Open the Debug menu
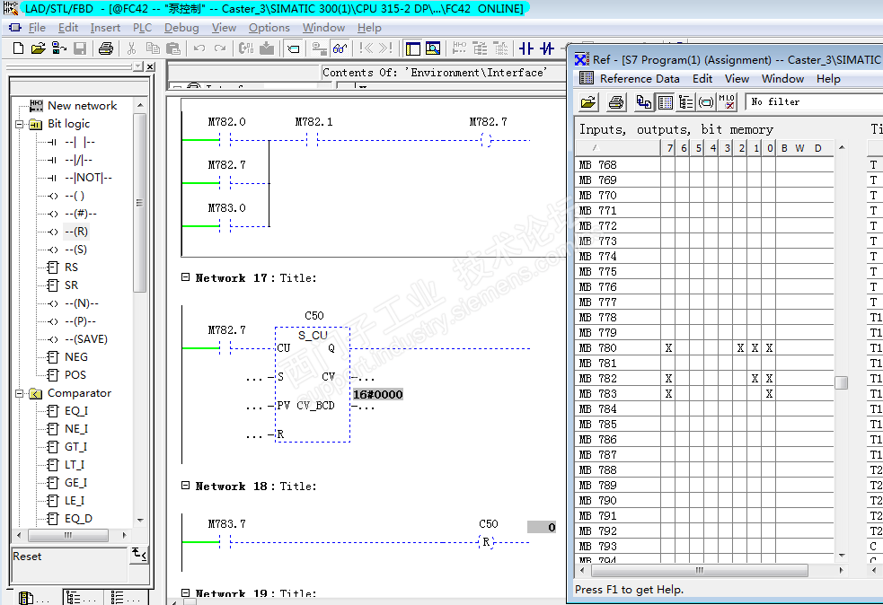This screenshot has width=883, height=605. 181,28
